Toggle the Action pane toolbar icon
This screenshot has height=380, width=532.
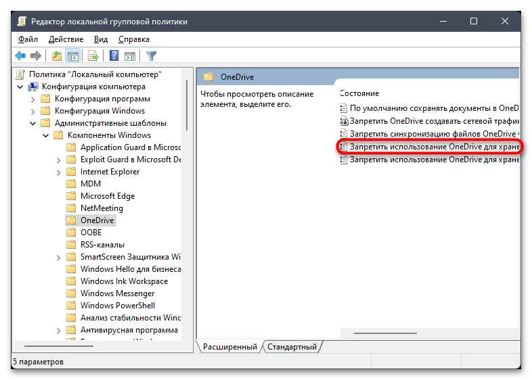130,56
